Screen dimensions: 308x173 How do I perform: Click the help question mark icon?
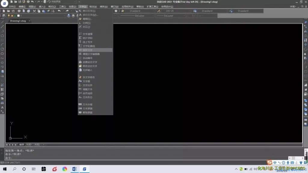click(x=116, y=11)
